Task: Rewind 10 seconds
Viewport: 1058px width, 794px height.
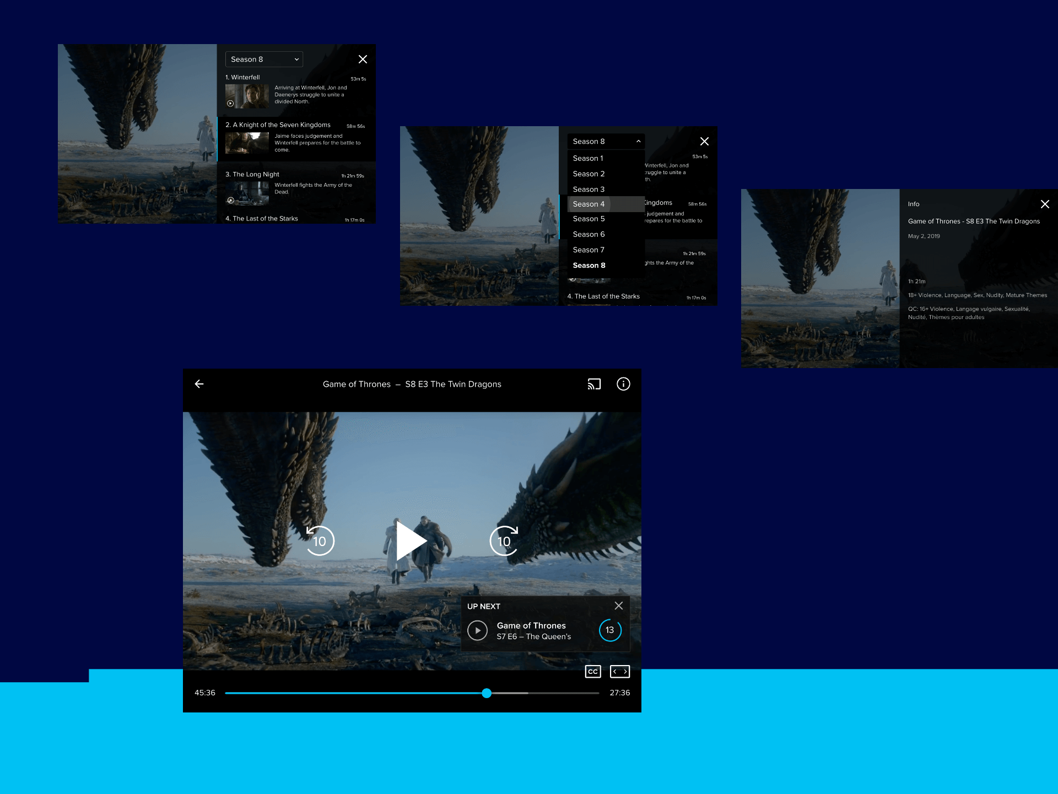Action: (x=320, y=541)
